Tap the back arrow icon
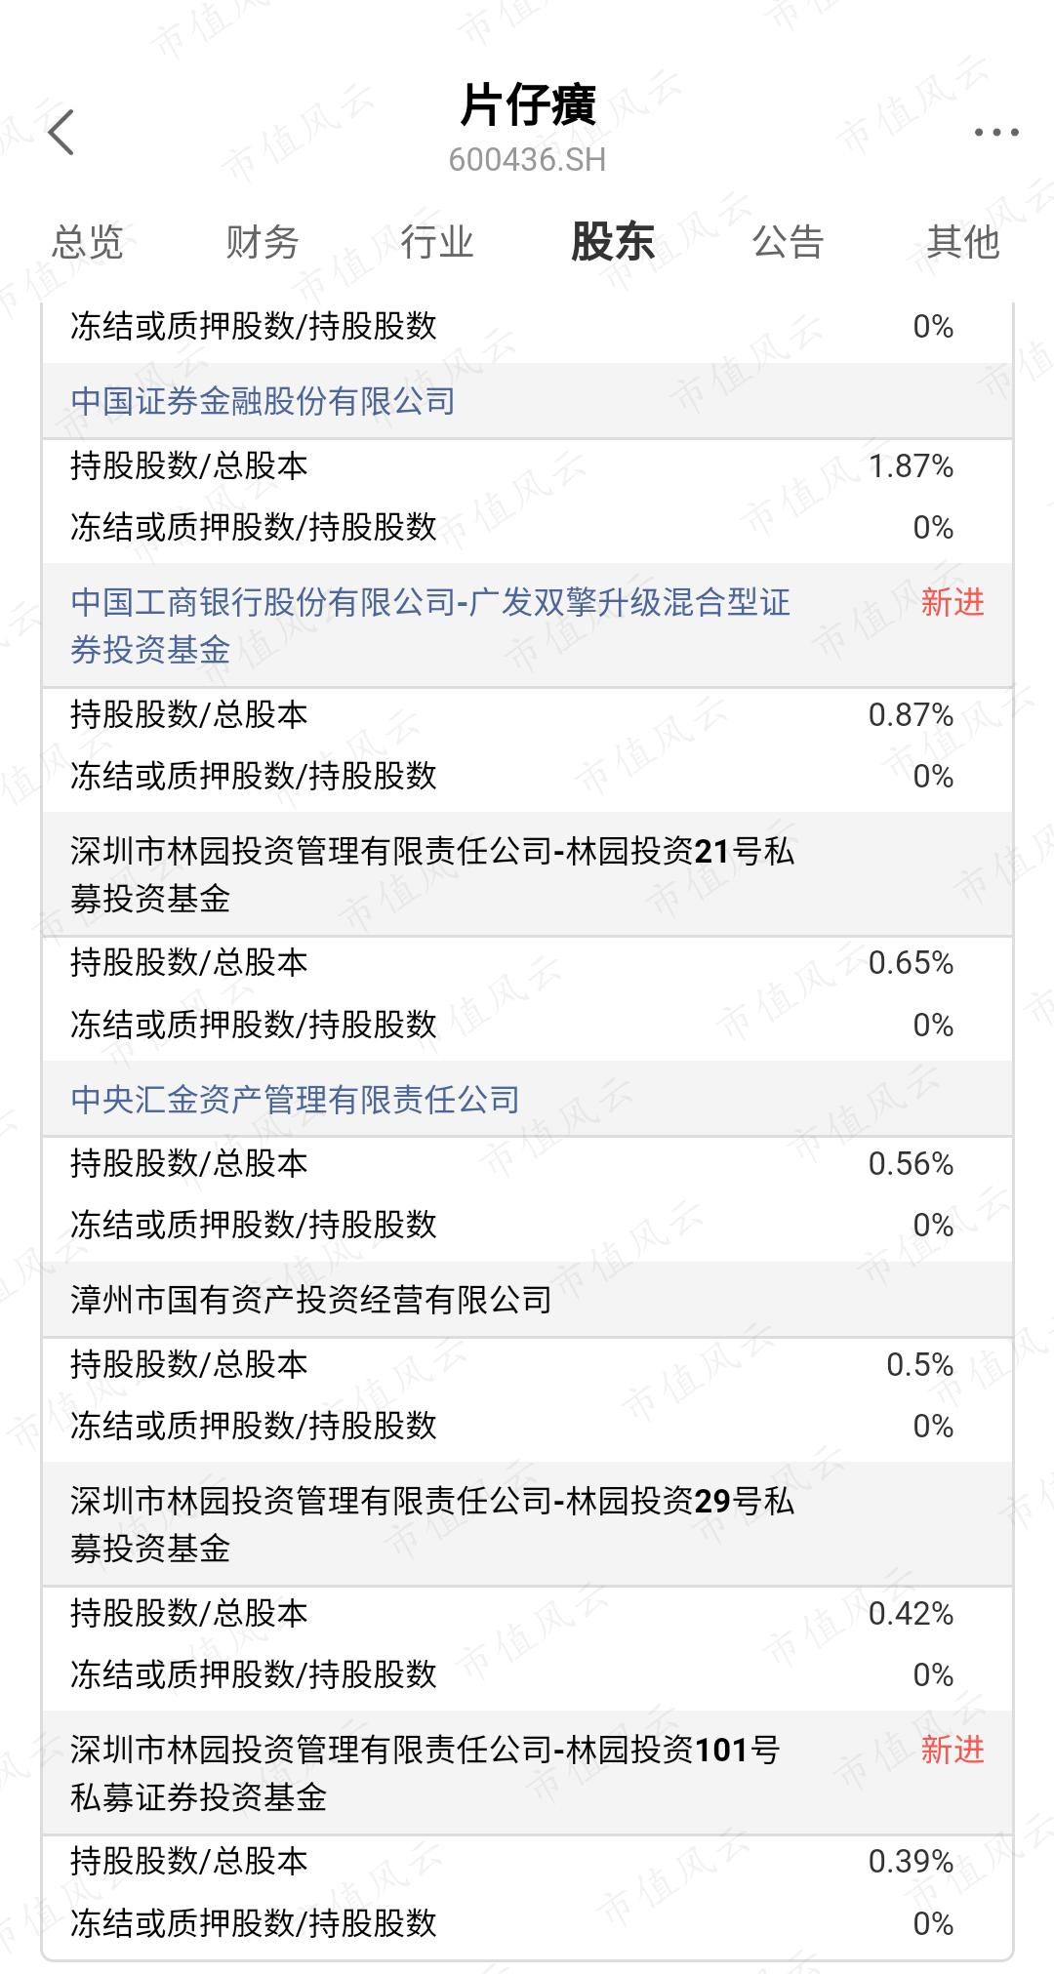Image resolution: width=1054 pixels, height=1974 pixels. coord(61,132)
